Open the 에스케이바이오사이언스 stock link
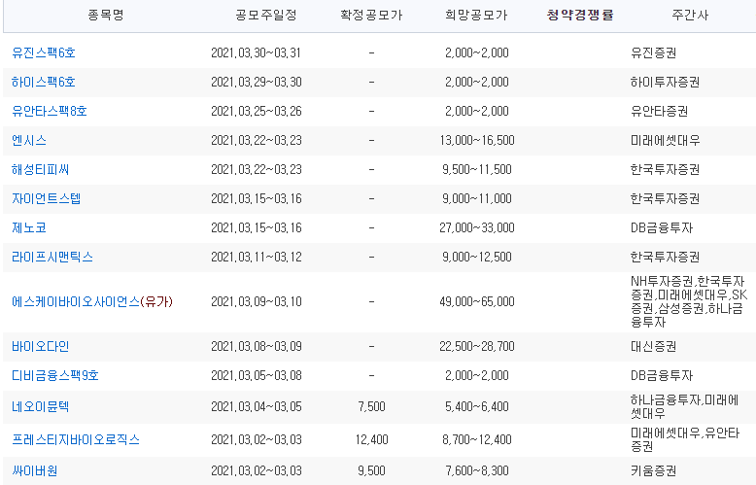This screenshot has height=485, width=756. click(76, 302)
